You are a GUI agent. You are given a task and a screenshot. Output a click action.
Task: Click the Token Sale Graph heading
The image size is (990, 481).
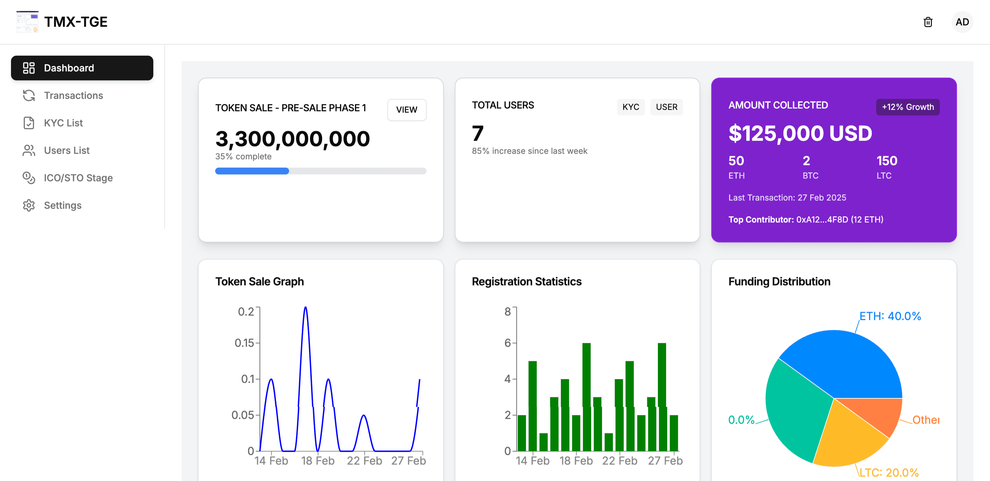[260, 282]
